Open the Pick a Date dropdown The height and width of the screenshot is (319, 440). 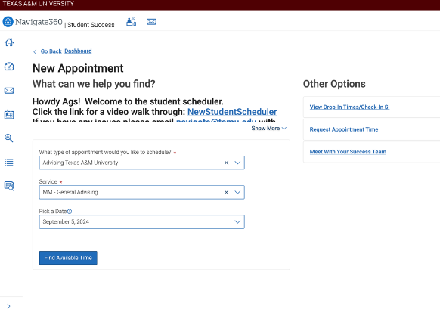tap(237, 222)
